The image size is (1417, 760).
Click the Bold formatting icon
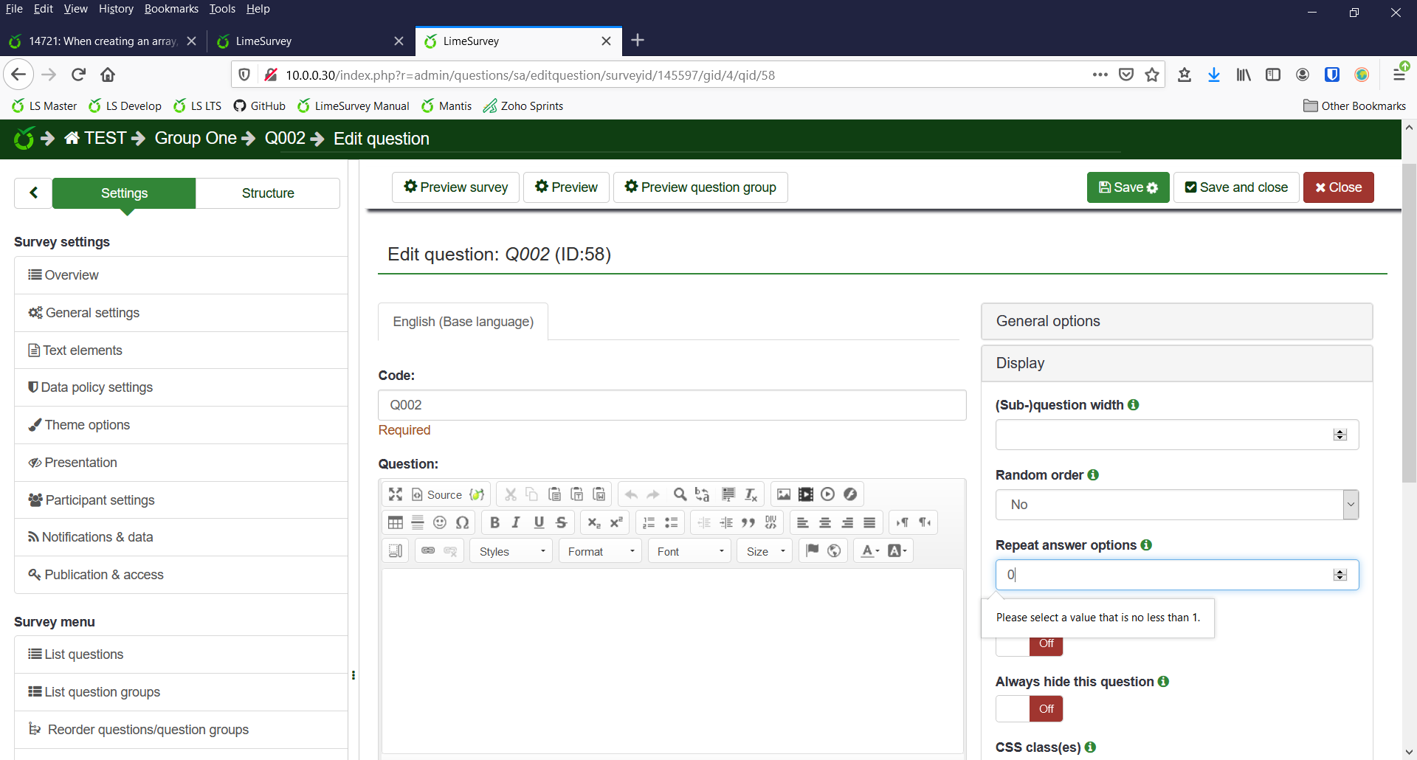pyautogui.click(x=494, y=522)
